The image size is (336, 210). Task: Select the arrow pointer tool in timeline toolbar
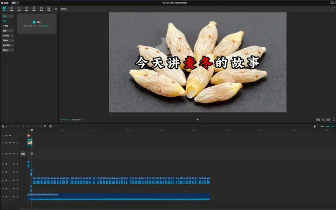tap(3, 126)
